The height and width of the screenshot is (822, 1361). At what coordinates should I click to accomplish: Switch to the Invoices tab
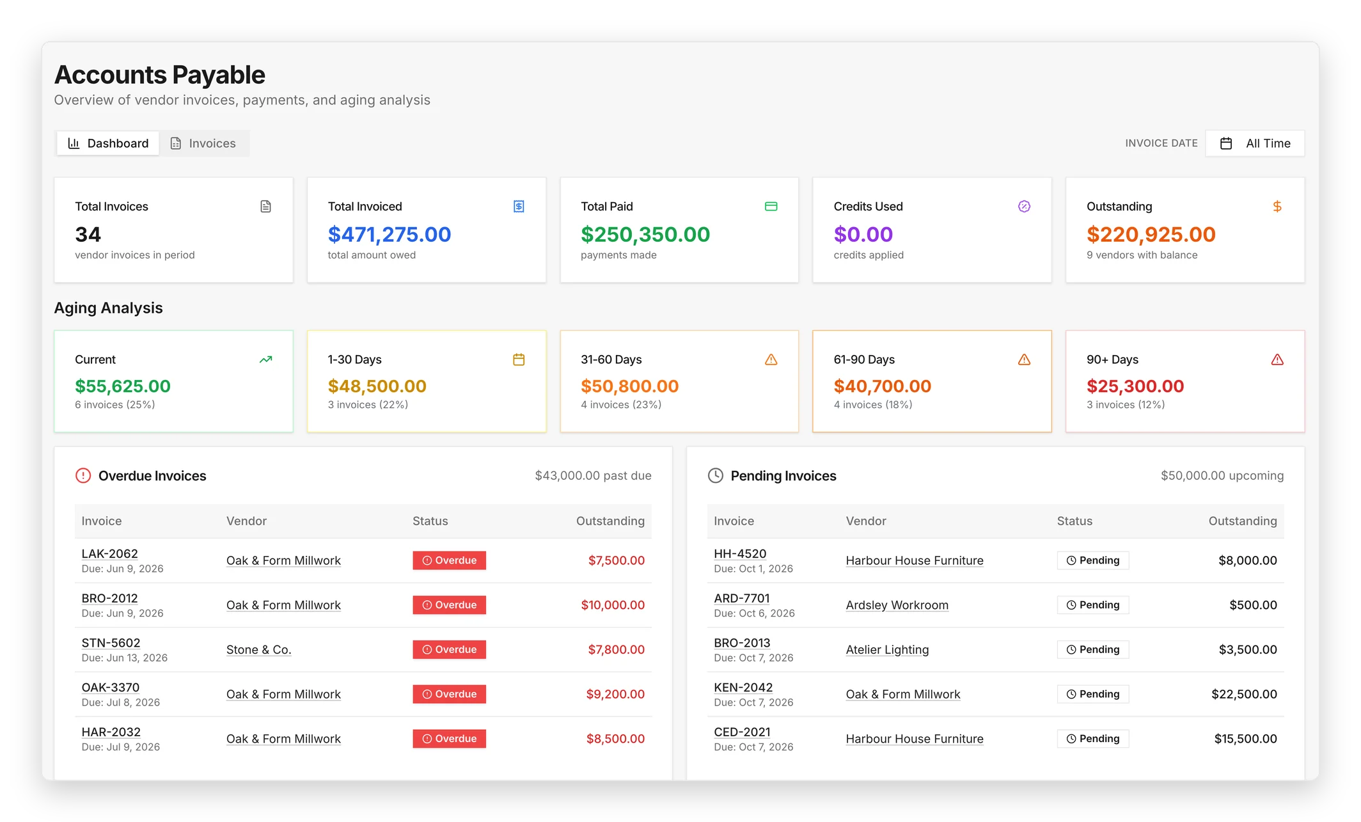tap(203, 143)
